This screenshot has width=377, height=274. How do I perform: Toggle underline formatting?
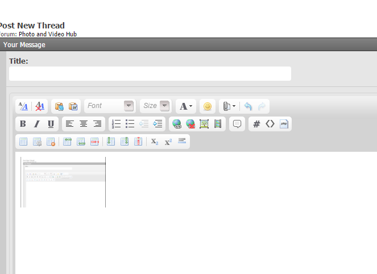tap(51, 124)
